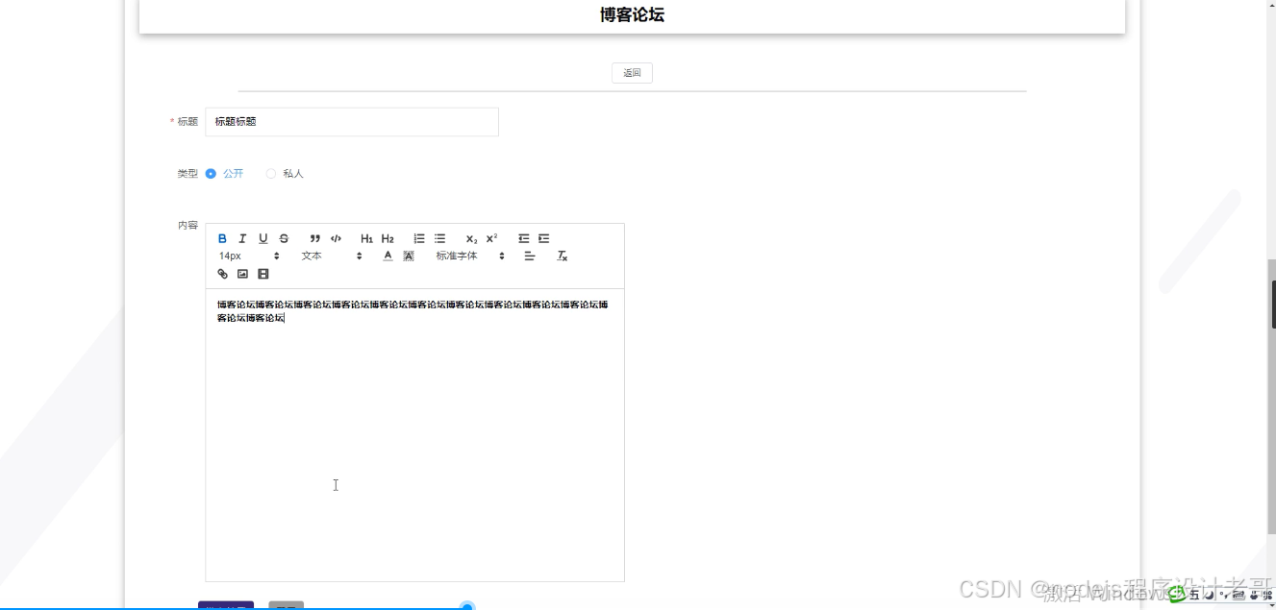Create a bulleted list
The width and height of the screenshot is (1276, 610).
point(439,238)
